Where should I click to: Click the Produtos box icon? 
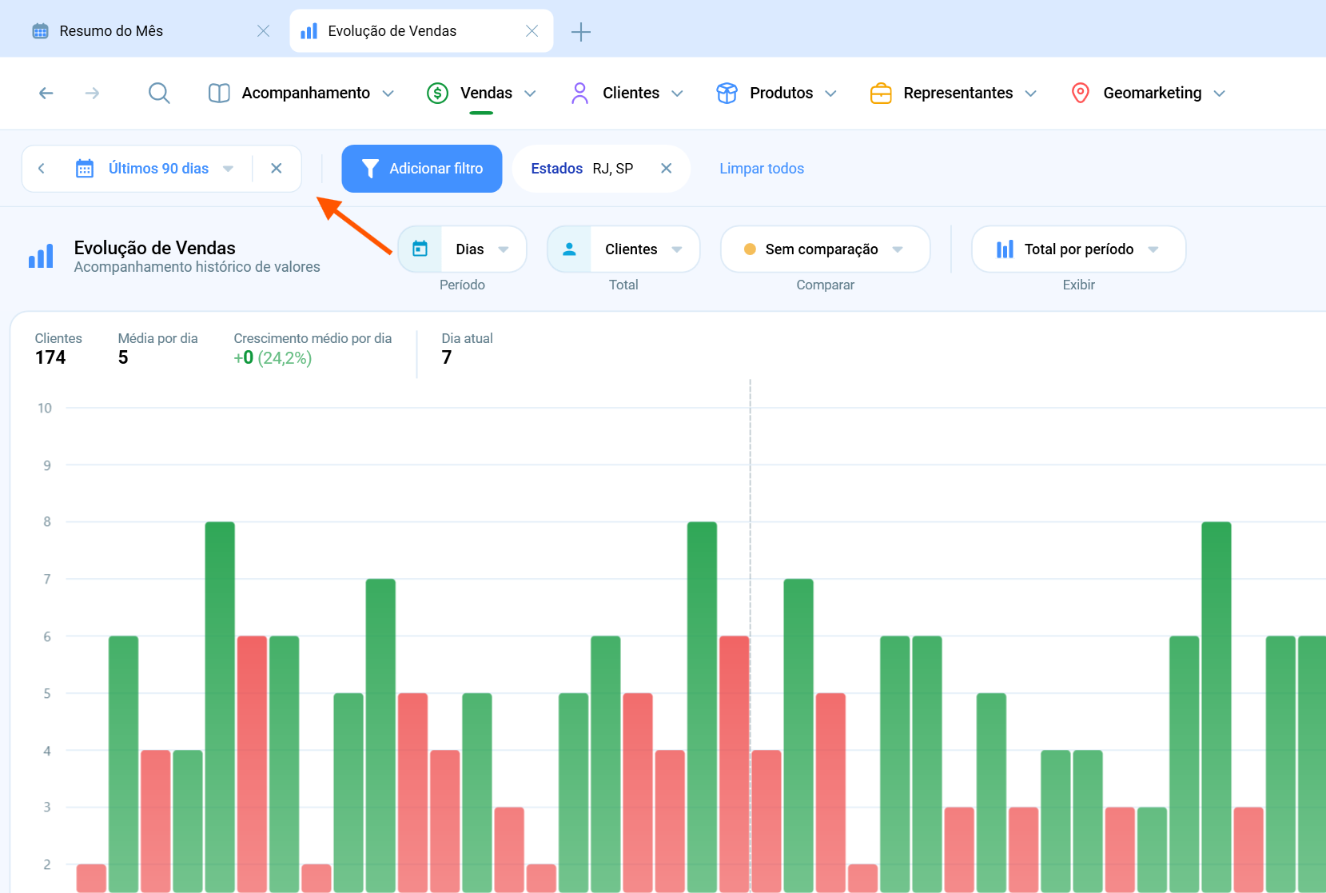click(727, 94)
